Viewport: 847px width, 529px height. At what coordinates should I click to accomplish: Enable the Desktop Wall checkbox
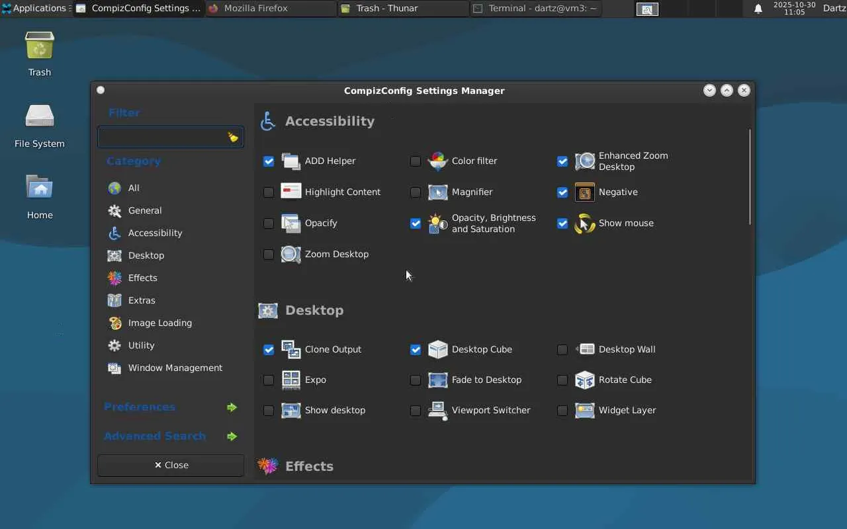tap(562, 349)
